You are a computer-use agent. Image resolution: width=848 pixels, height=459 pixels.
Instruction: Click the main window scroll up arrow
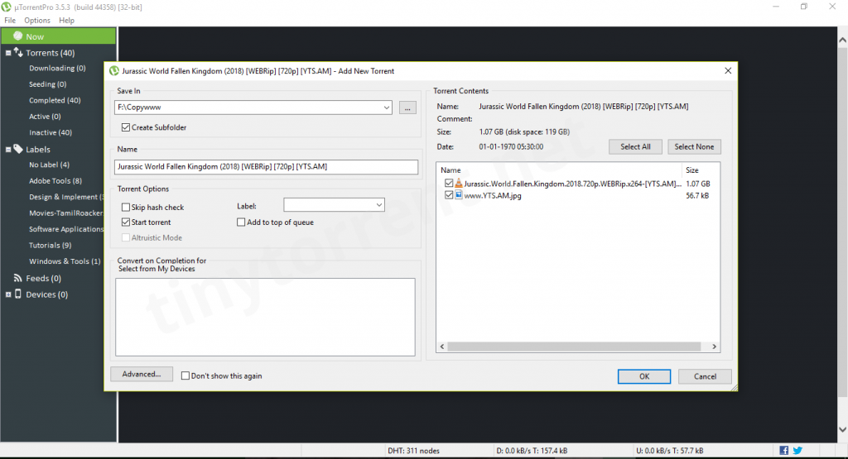pos(842,40)
